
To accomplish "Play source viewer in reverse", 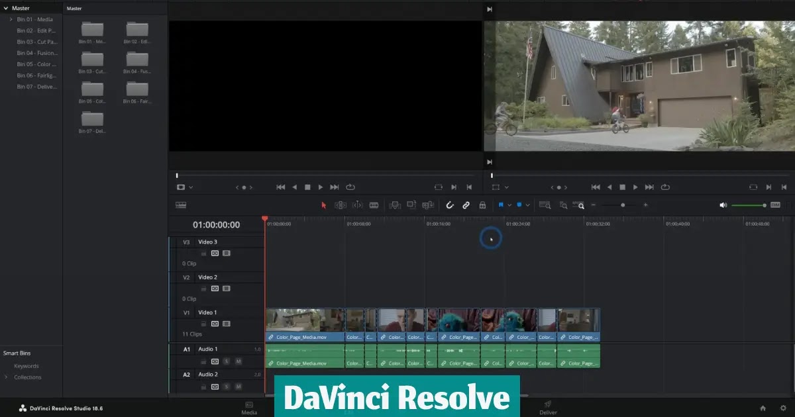I will pos(295,187).
